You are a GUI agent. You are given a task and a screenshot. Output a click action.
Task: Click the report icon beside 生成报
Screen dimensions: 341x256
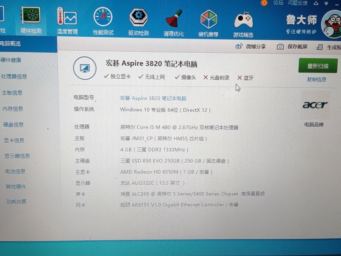pyautogui.click(x=319, y=47)
